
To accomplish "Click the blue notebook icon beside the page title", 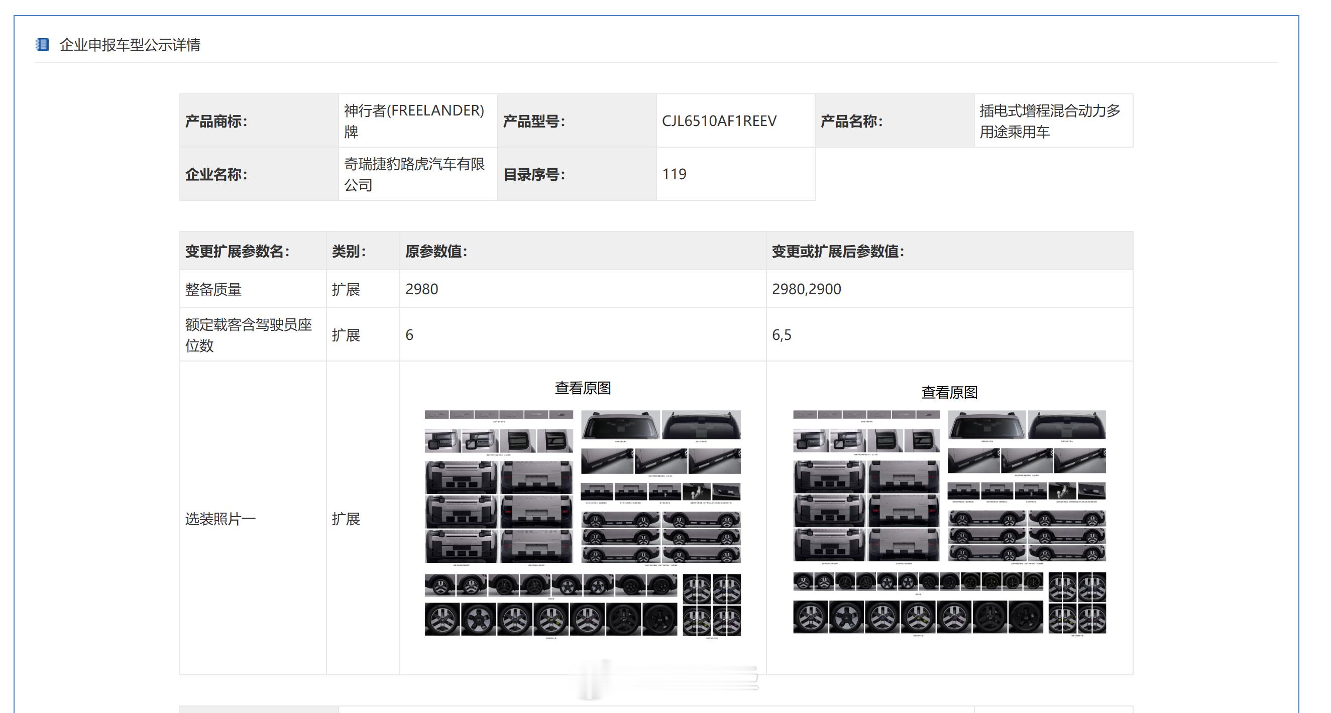I will click(x=42, y=44).
